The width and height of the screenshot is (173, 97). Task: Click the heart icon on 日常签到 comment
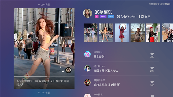152,54
